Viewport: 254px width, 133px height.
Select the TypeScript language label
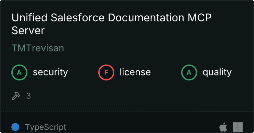pos(45,127)
